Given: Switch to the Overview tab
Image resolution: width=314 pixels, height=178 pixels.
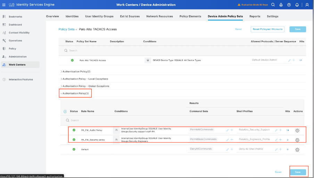Looking at the screenshot, I should tap(52, 16).
